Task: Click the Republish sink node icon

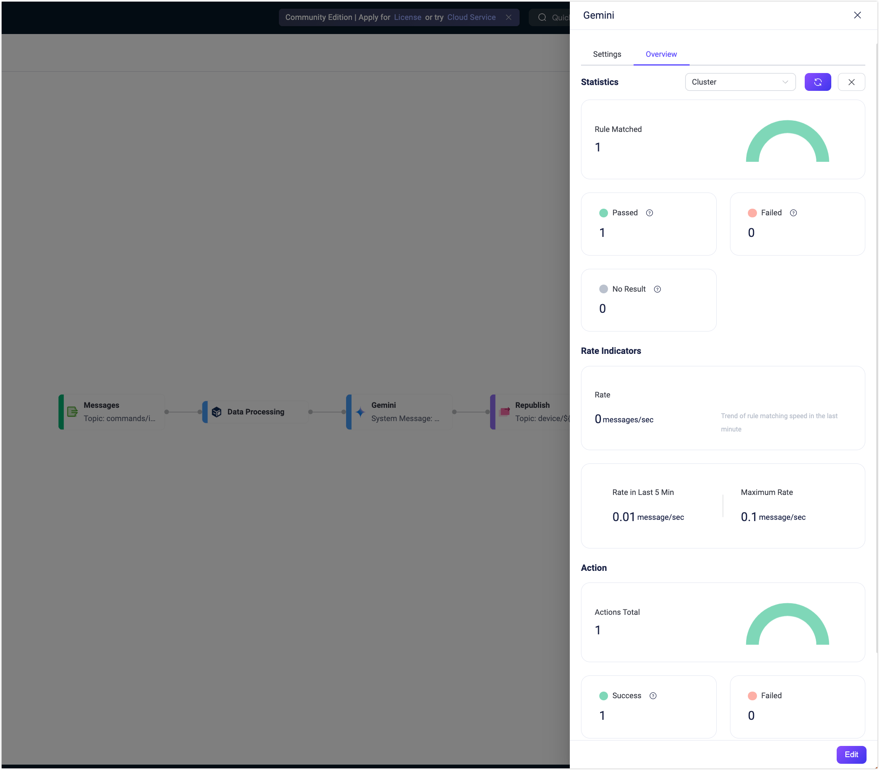Action: pyautogui.click(x=504, y=411)
